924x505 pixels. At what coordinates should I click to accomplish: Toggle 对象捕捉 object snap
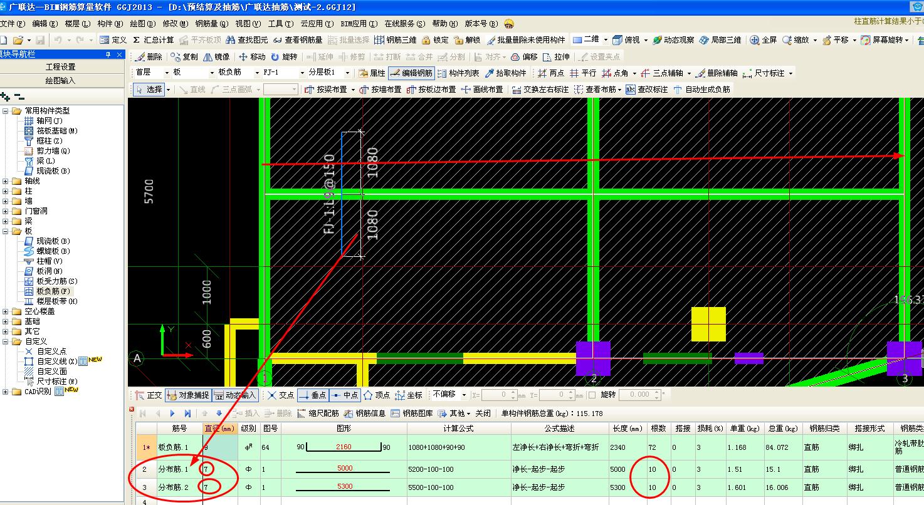point(188,395)
